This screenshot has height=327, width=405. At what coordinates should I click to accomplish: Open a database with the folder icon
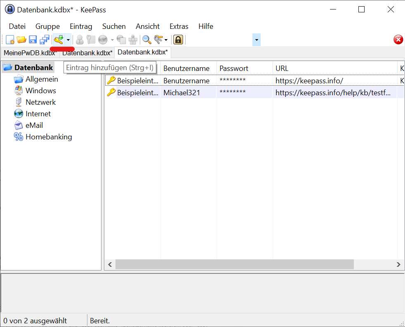coord(21,40)
